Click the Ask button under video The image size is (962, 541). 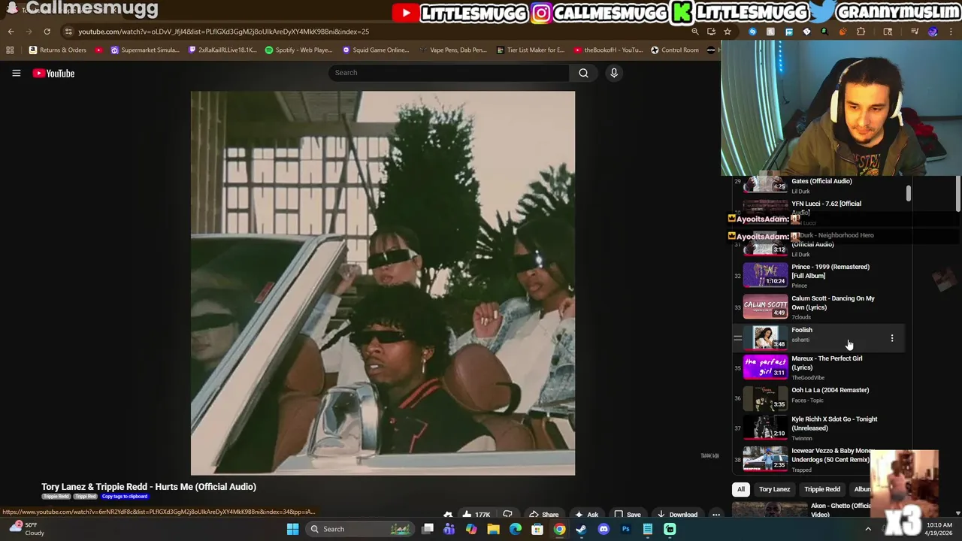[x=586, y=515]
